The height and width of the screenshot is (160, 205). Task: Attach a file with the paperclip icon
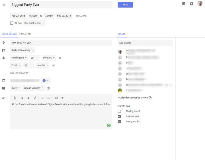click(15, 98)
